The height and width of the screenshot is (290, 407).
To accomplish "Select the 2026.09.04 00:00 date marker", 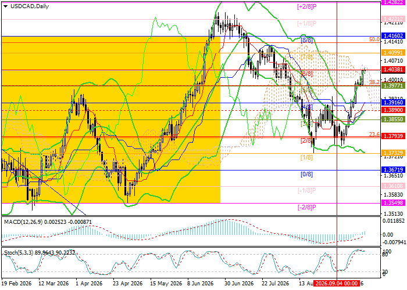I will (x=337, y=283).
